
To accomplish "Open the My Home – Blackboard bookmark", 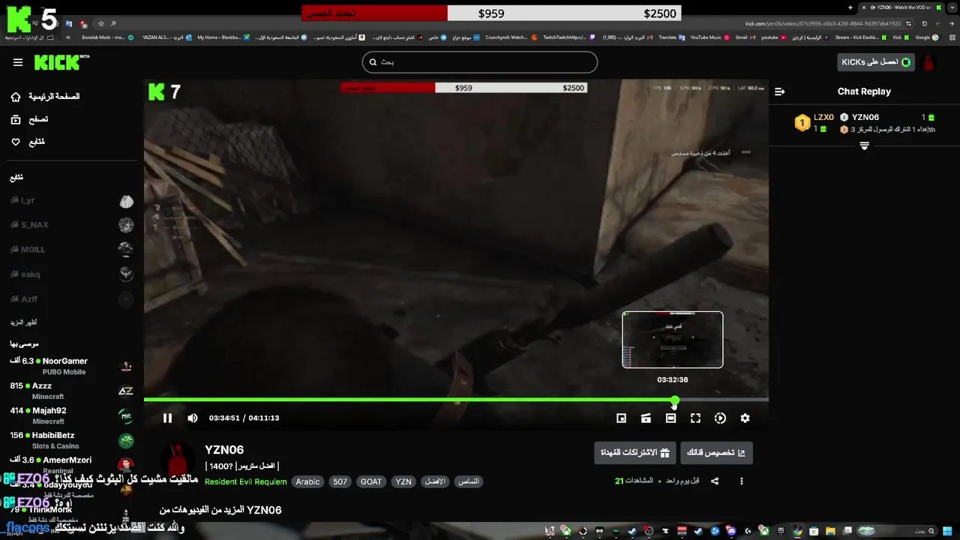I will 224,37.
